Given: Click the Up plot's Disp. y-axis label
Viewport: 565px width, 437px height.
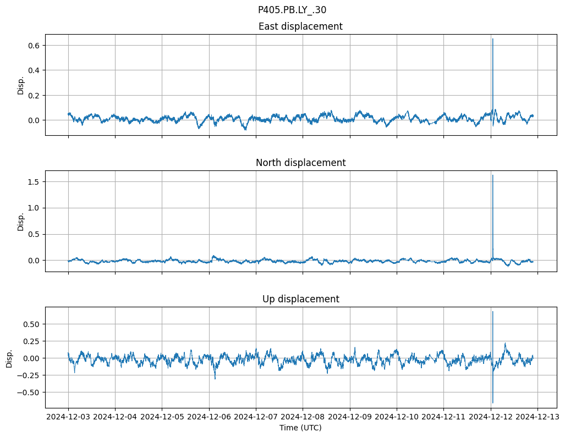Looking at the screenshot, I should point(9,357).
